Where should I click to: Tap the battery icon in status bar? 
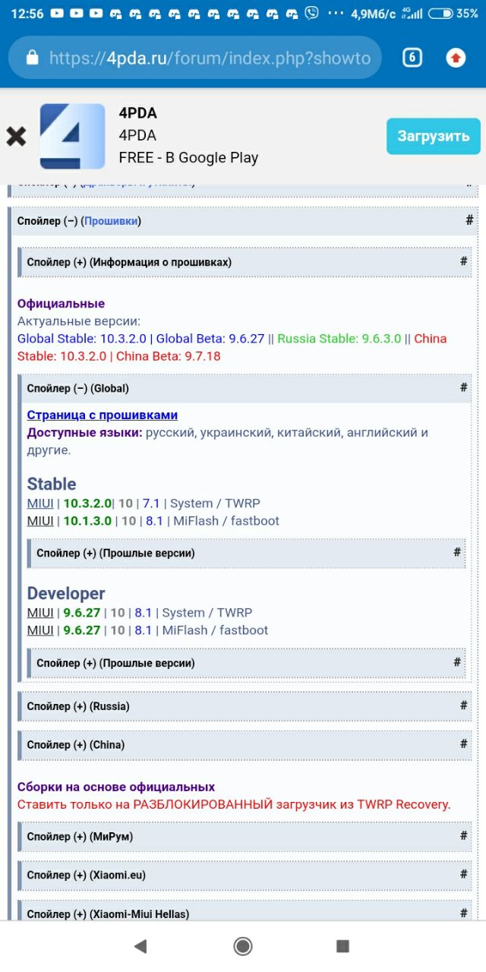point(440,14)
